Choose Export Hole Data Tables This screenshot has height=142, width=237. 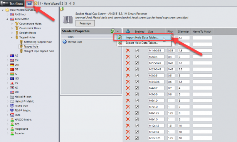coord(142,43)
